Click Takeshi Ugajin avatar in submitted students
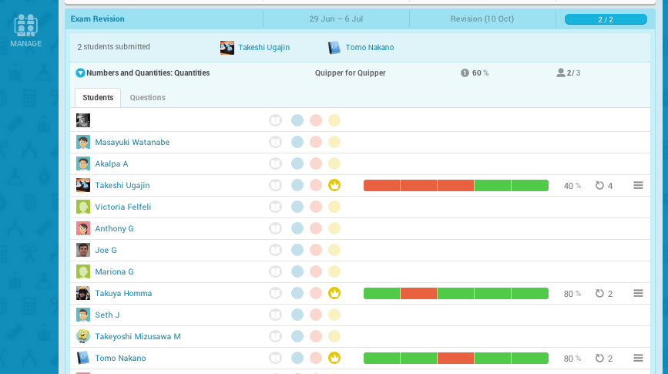 [x=227, y=47]
